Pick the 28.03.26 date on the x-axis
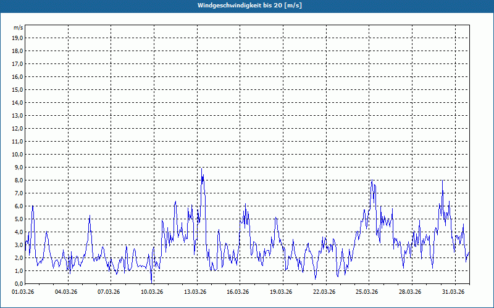Image resolution: width=494 pixels, height=308 pixels. (410, 292)
